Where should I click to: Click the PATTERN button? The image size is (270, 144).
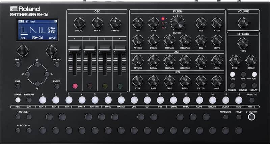29,100
